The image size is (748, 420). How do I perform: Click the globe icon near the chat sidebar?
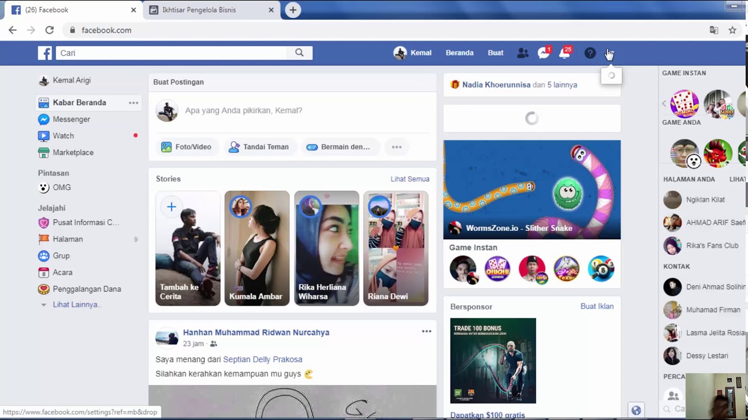pos(636,410)
